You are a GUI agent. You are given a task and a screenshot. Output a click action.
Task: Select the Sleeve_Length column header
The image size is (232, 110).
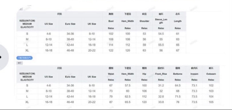[x=161, y=21]
